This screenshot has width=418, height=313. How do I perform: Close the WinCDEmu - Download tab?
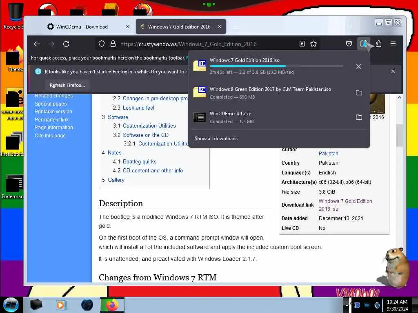[x=128, y=26]
